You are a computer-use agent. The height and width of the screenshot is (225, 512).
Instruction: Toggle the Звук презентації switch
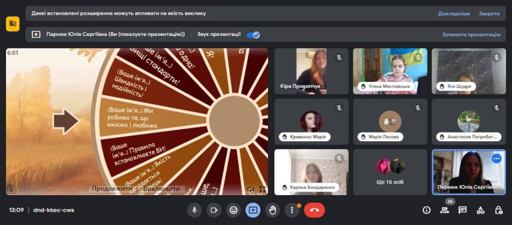click(x=253, y=35)
